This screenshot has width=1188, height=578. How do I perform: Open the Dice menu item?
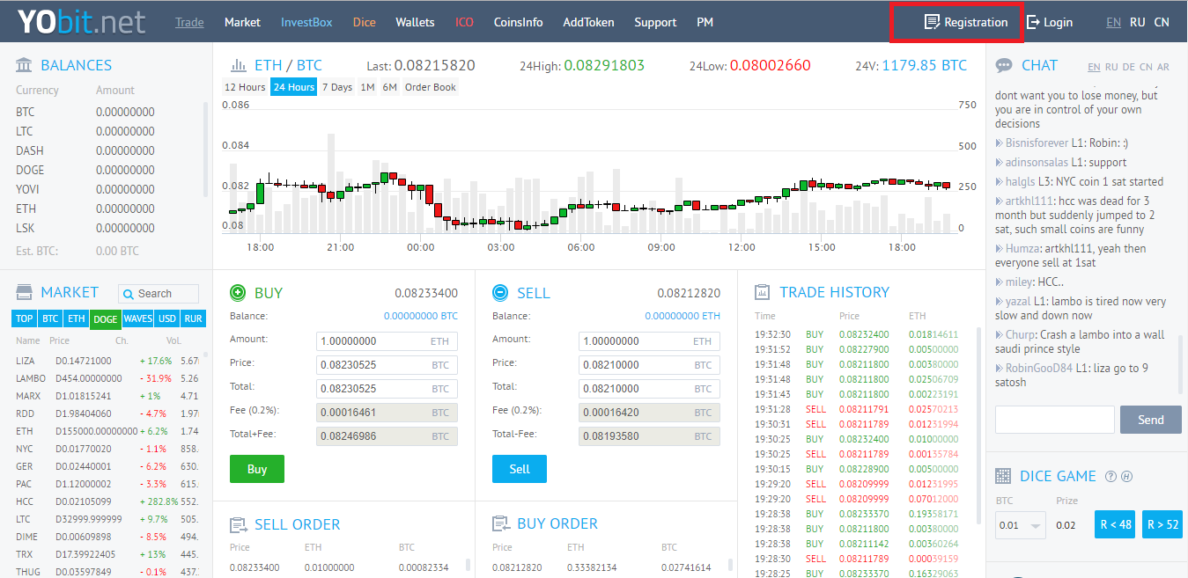364,22
